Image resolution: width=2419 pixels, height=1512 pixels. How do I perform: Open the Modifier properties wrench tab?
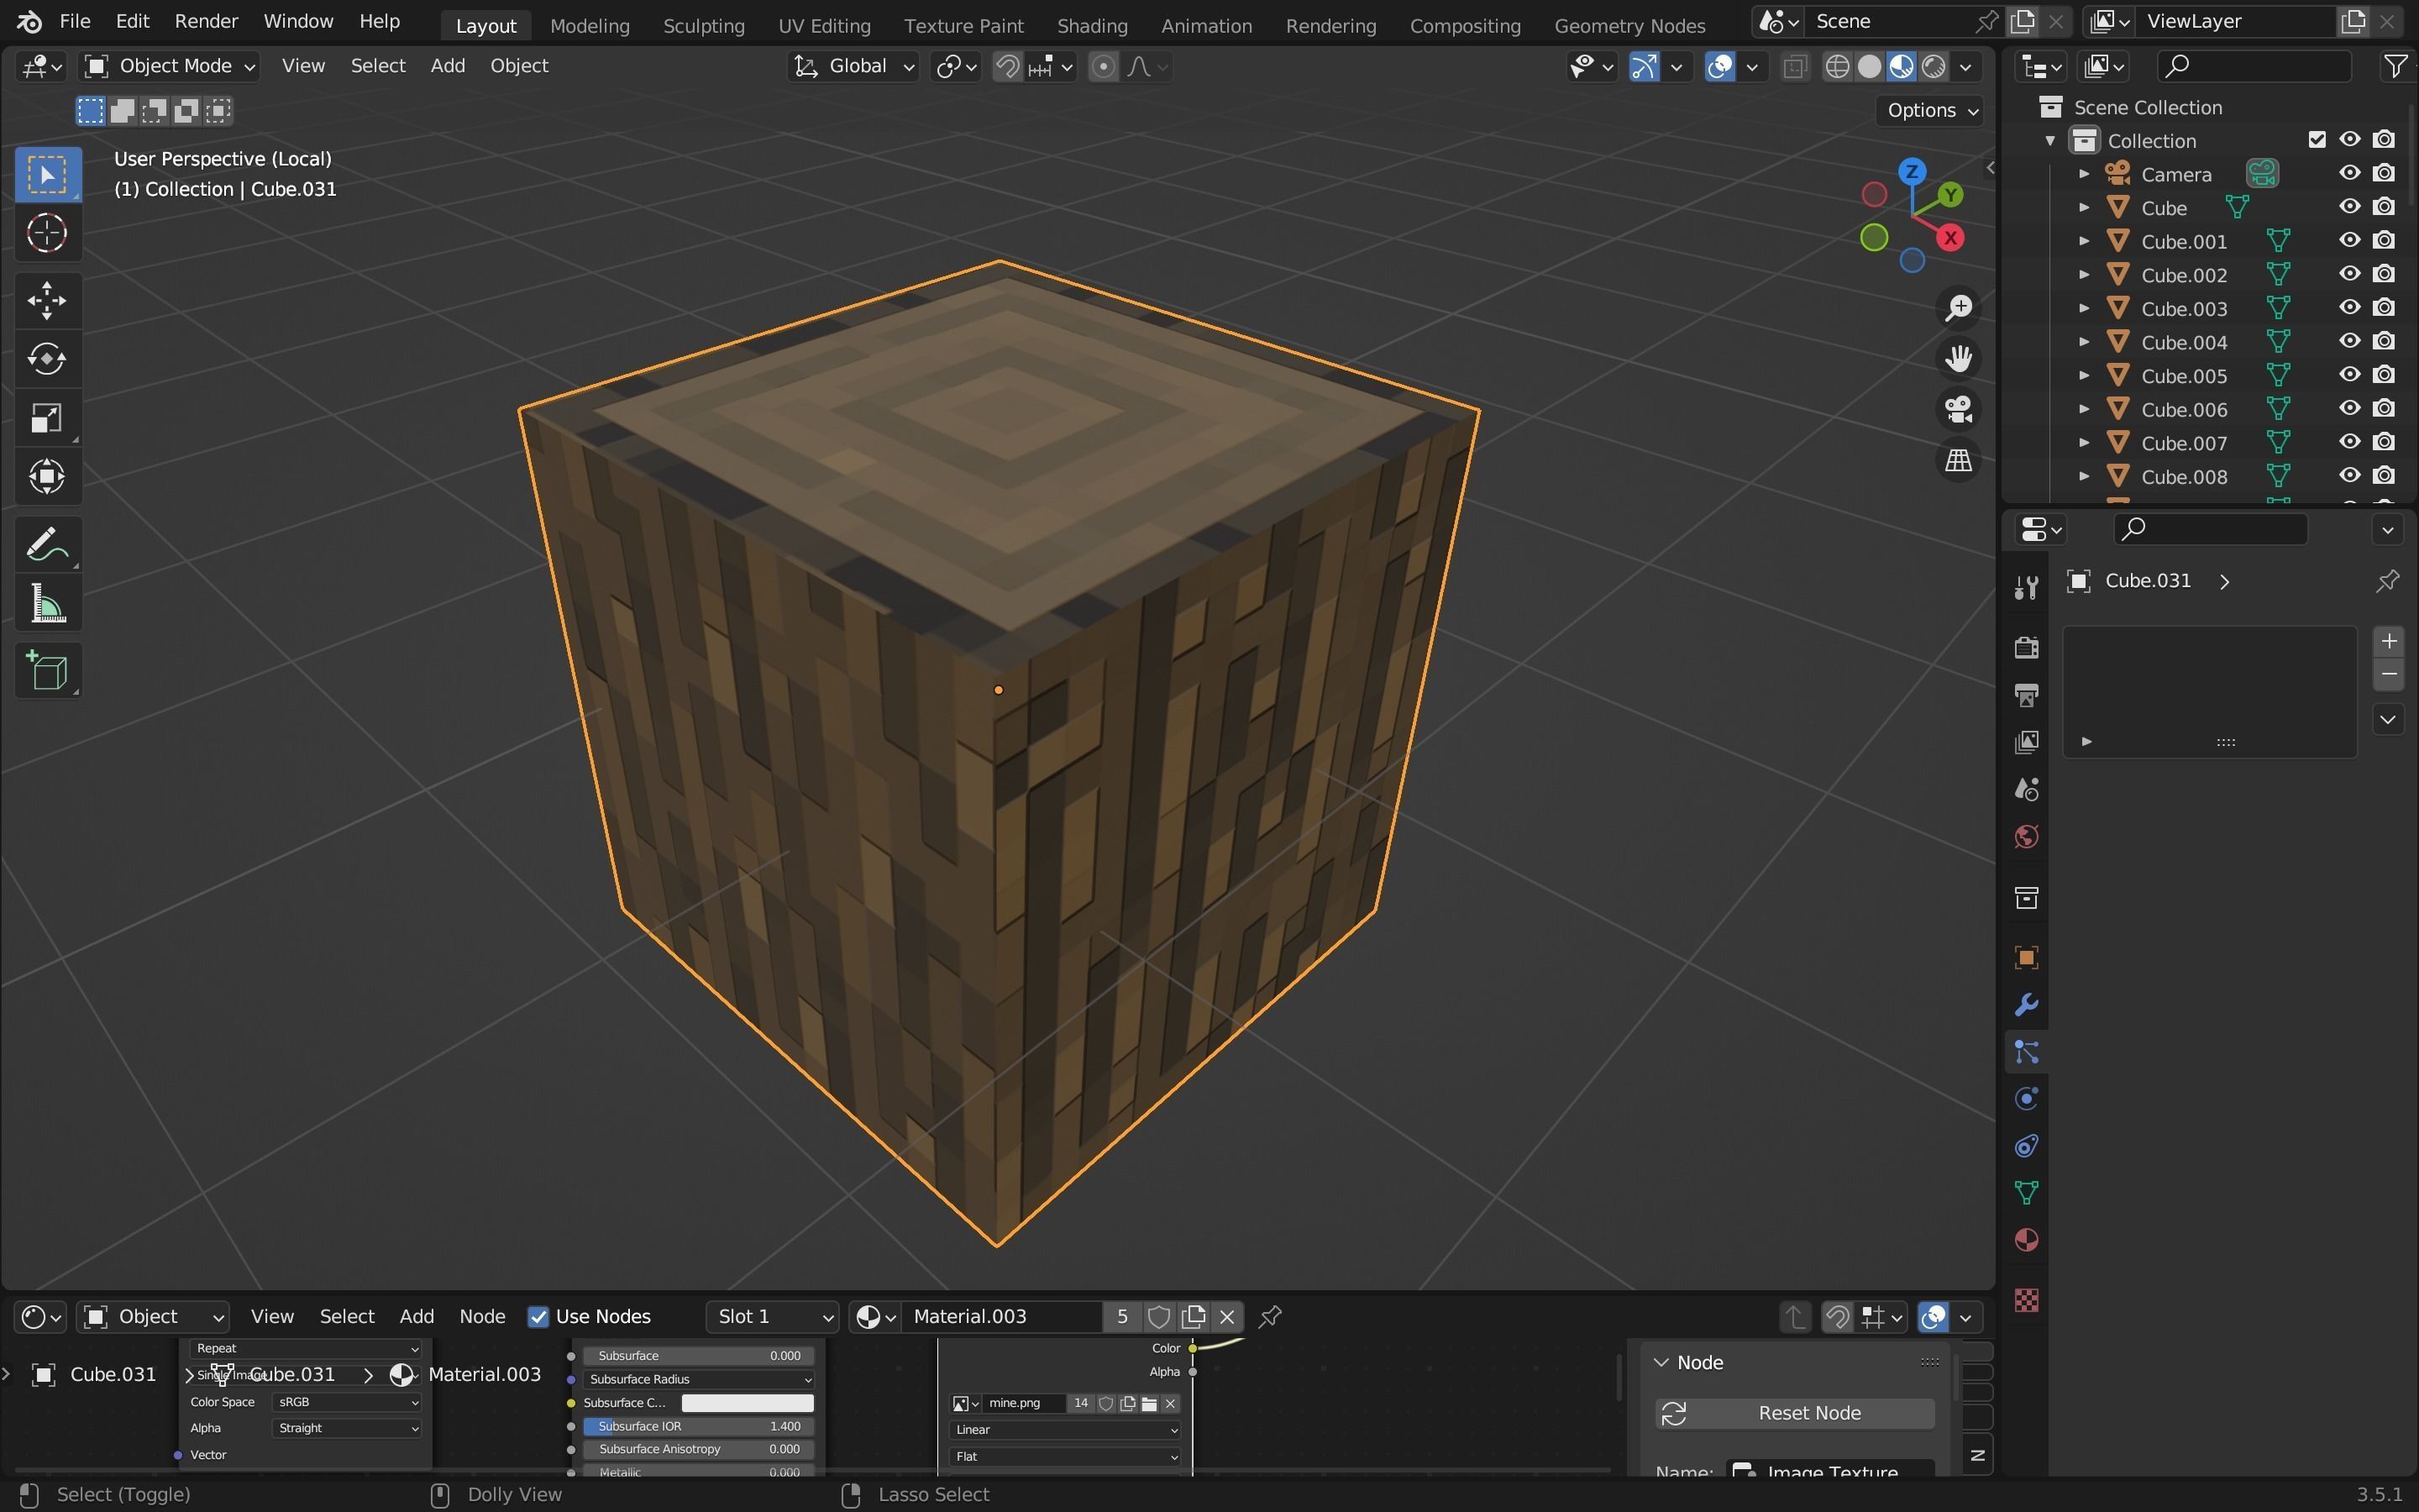pos(2026,1005)
